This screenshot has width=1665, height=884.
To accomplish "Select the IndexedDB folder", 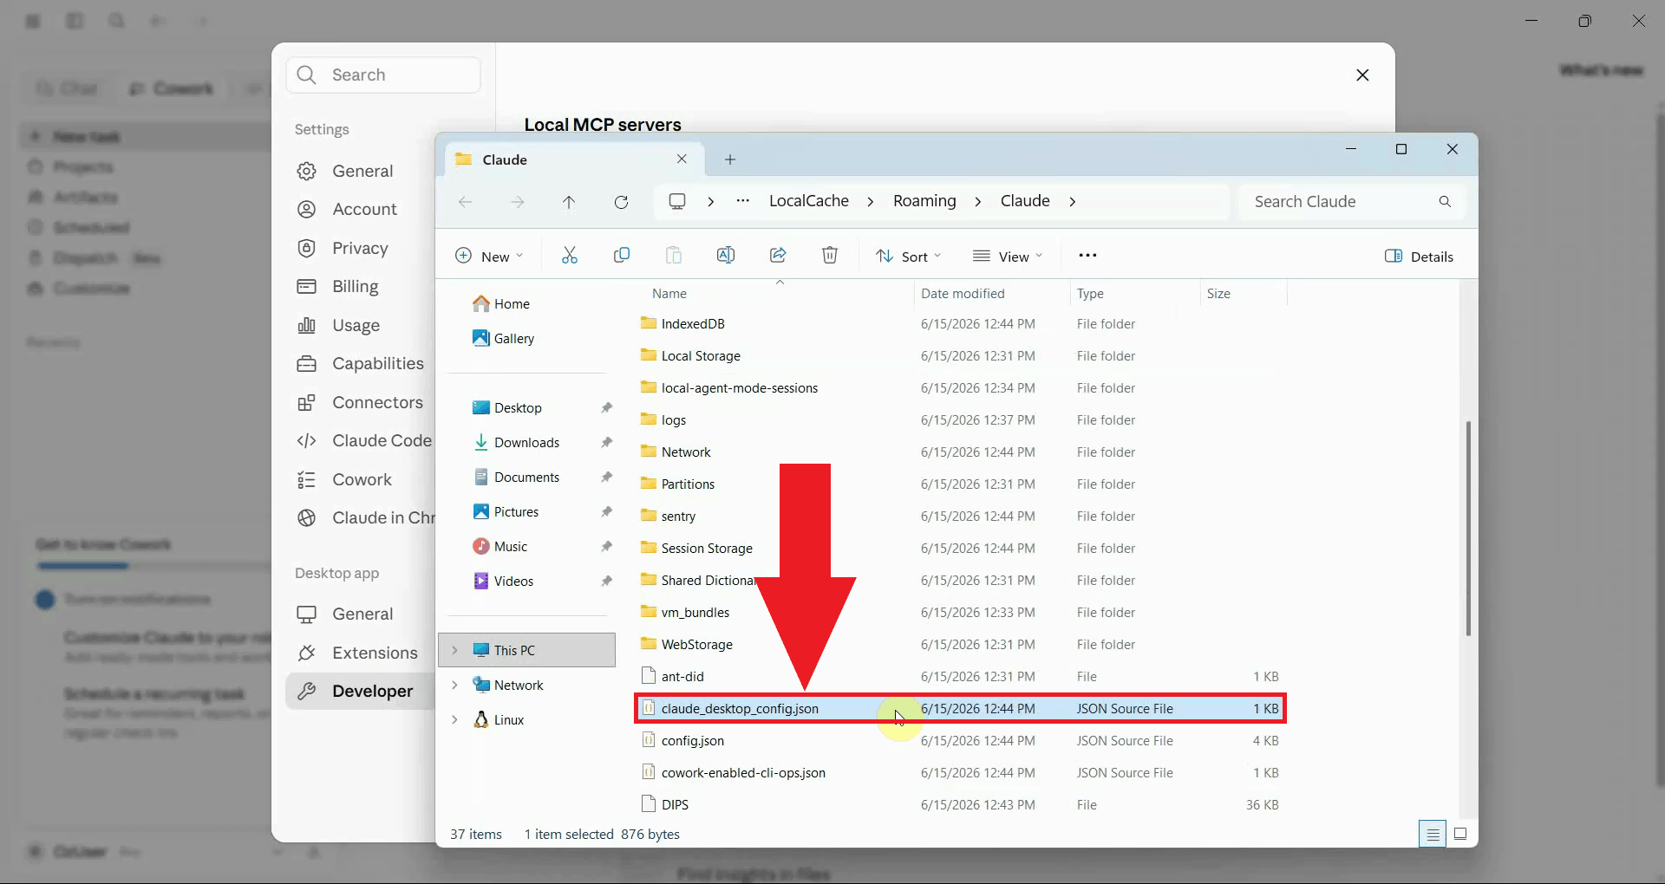I will (x=959, y=323).
